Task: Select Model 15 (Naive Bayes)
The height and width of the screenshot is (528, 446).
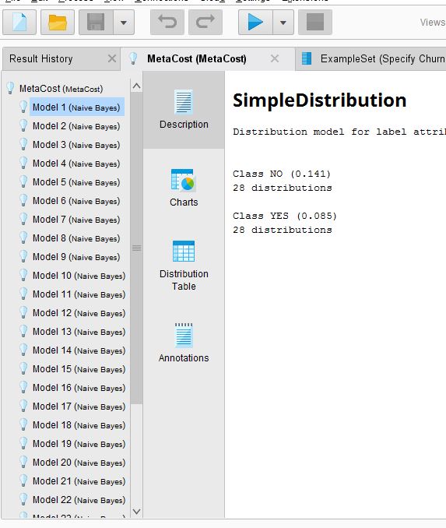Action: [x=79, y=369]
